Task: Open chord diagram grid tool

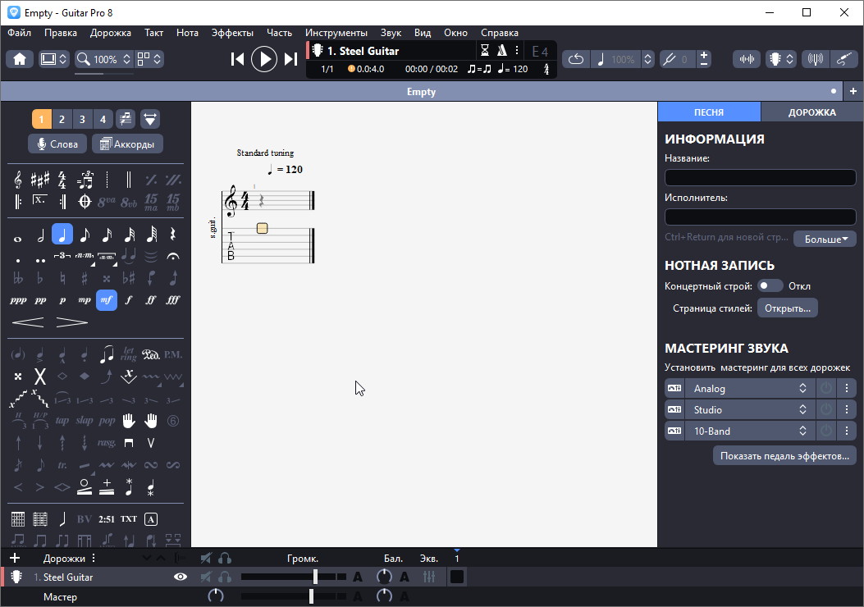Action: point(17,519)
